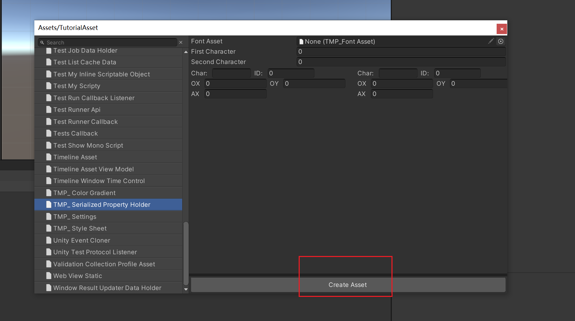Clear the search with the X icon
This screenshot has width=575, height=321.
pyautogui.click(x=181, y=42)
